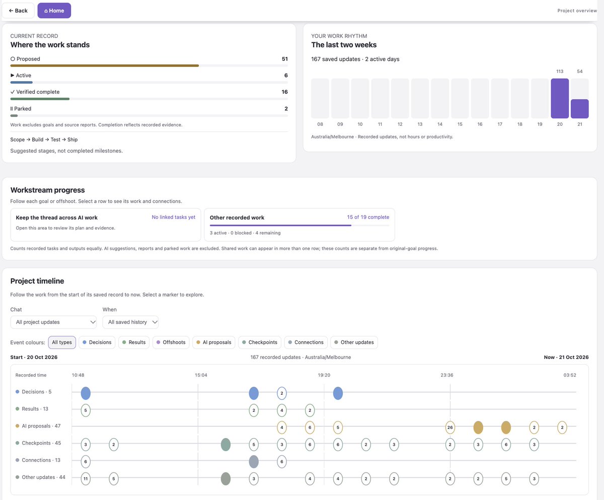Select the AI proposals marker labeled 4
Image resolution: width=604 pixels, height=500 pixels.
tap(282, 427)
